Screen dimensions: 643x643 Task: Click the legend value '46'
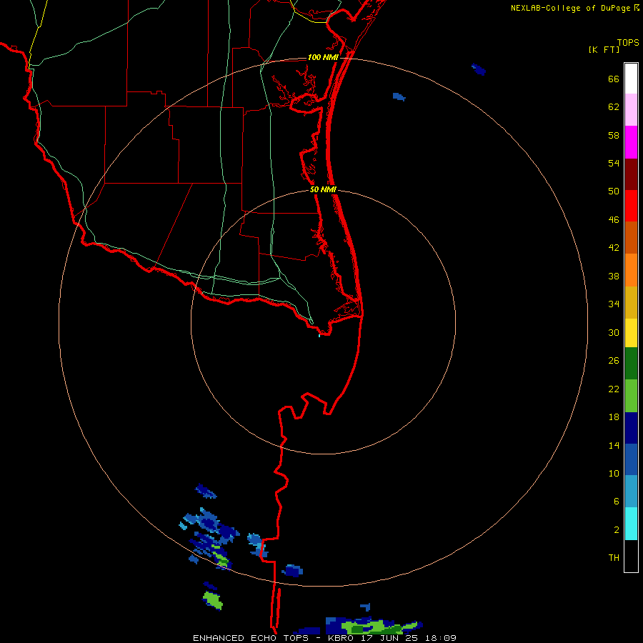click(614, 220)
